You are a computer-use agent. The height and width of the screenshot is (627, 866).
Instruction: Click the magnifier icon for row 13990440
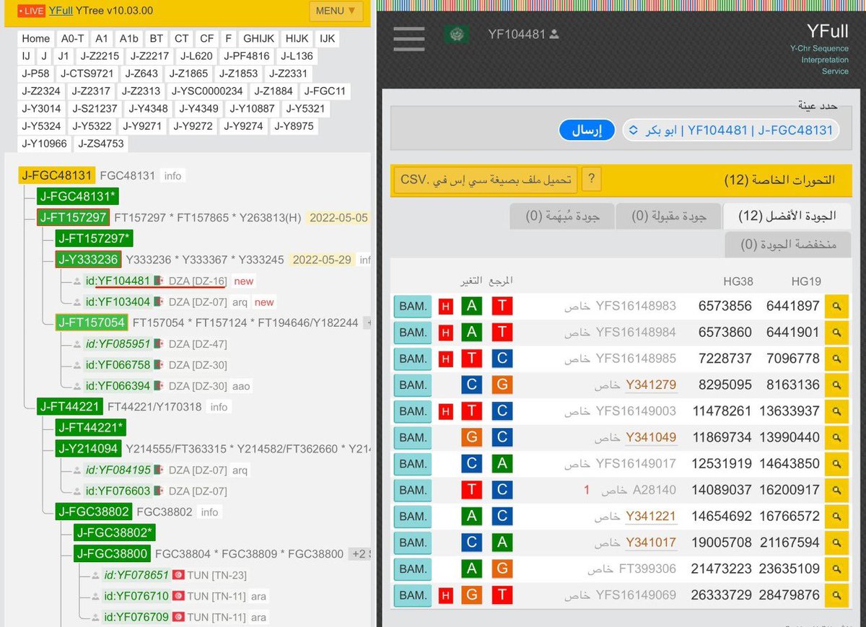(836, 437)
